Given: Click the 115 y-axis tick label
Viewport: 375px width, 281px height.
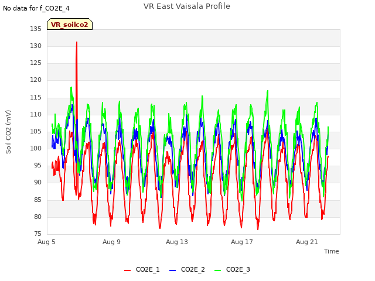Looking at the screenshot, I should 36,97.
